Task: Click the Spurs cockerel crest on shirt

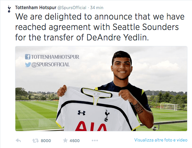Action: pyautogui.click(x=107, y=116)
